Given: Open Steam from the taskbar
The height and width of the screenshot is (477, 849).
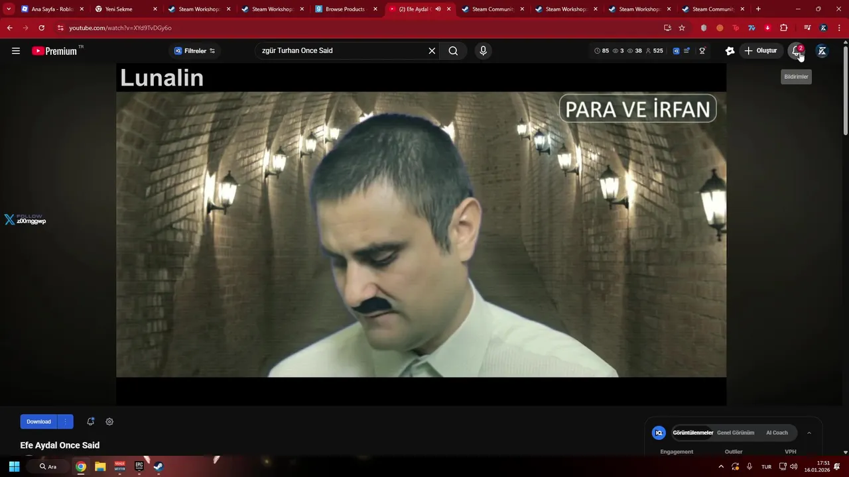Looking at the screenshot, I should click(x=159, y=466).
